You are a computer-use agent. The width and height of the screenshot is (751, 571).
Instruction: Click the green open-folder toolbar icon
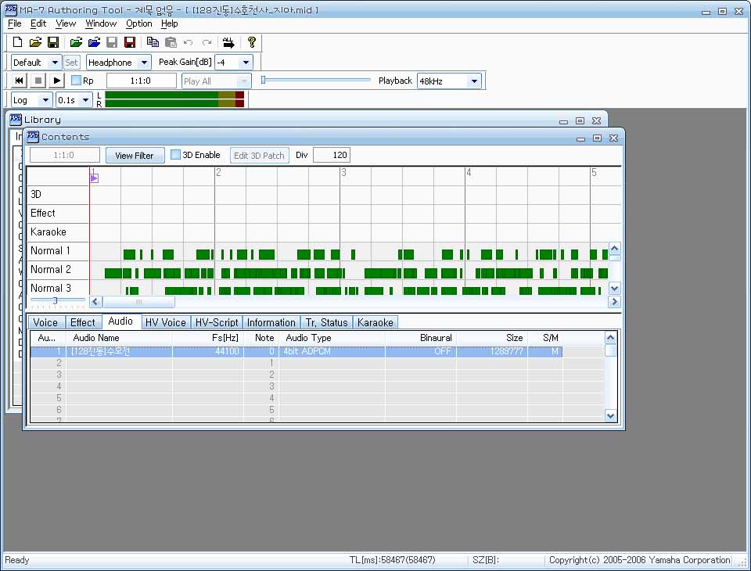(76, 42)
